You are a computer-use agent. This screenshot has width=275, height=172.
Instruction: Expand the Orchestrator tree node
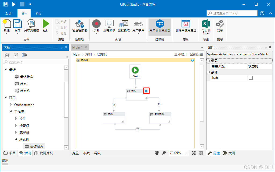[11, 105]
